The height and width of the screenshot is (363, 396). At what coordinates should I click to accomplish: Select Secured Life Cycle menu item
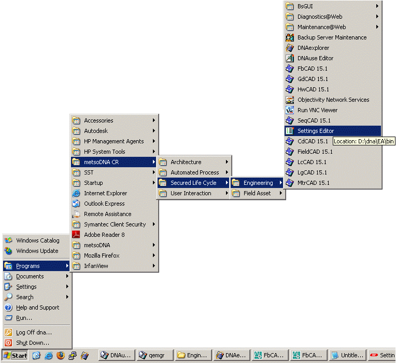(x=193, y=183)
